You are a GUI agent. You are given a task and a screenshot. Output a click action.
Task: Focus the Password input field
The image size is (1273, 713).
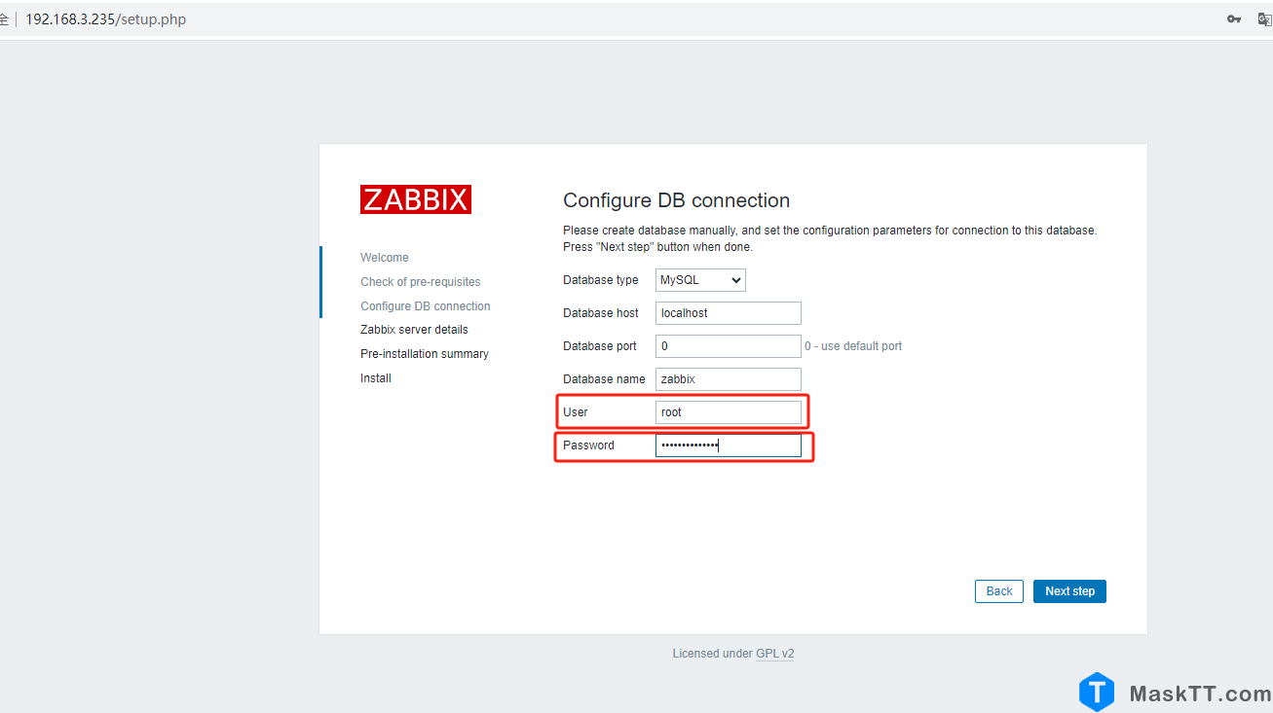click(729, 446)
